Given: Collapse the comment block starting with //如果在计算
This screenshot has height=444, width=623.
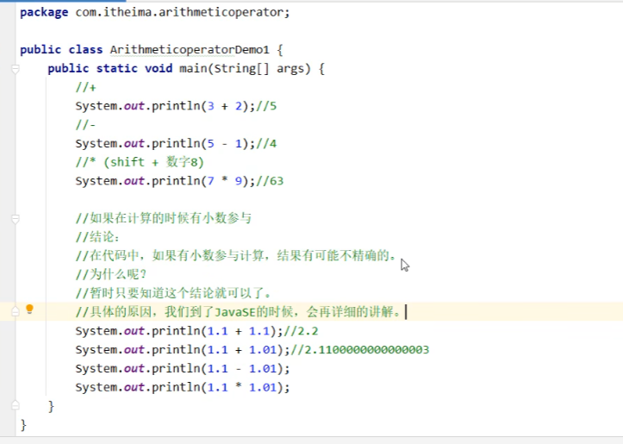Looking at the screenshot, I should pos(16,219).
